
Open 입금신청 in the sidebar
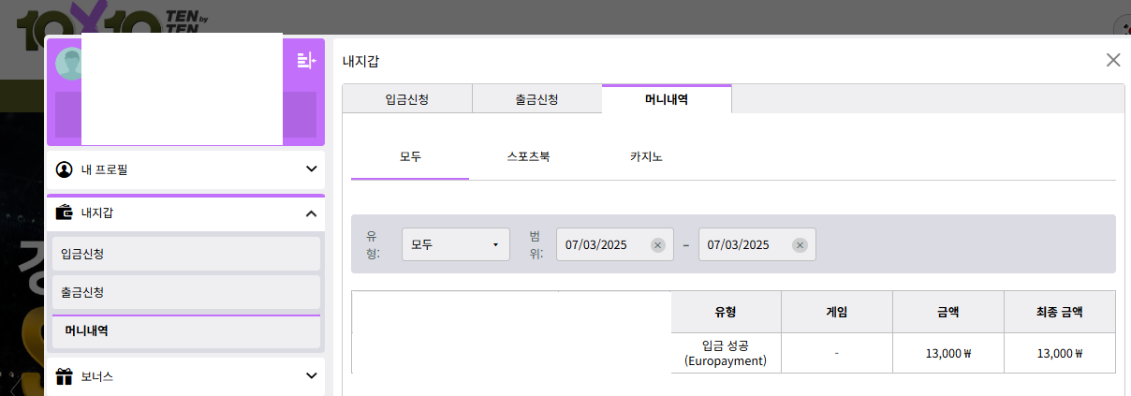coord(184,254)
